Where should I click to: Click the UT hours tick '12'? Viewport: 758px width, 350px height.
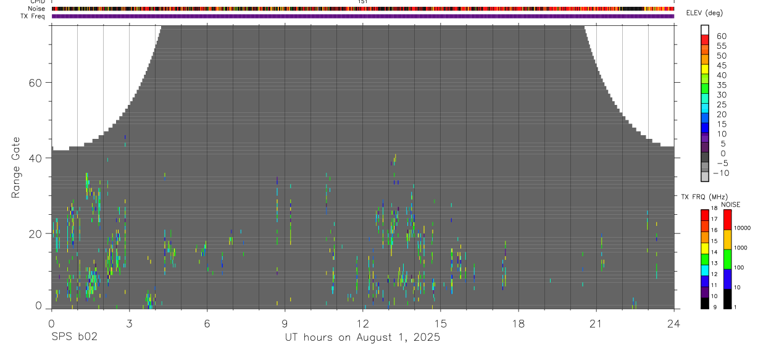click(363, 323)
